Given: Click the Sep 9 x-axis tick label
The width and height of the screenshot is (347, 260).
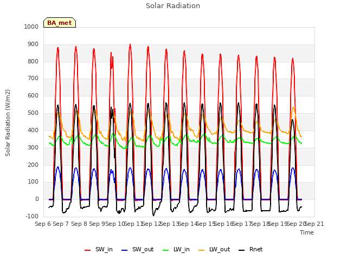Looking at the screenshot, I should (x=97, y=224).
